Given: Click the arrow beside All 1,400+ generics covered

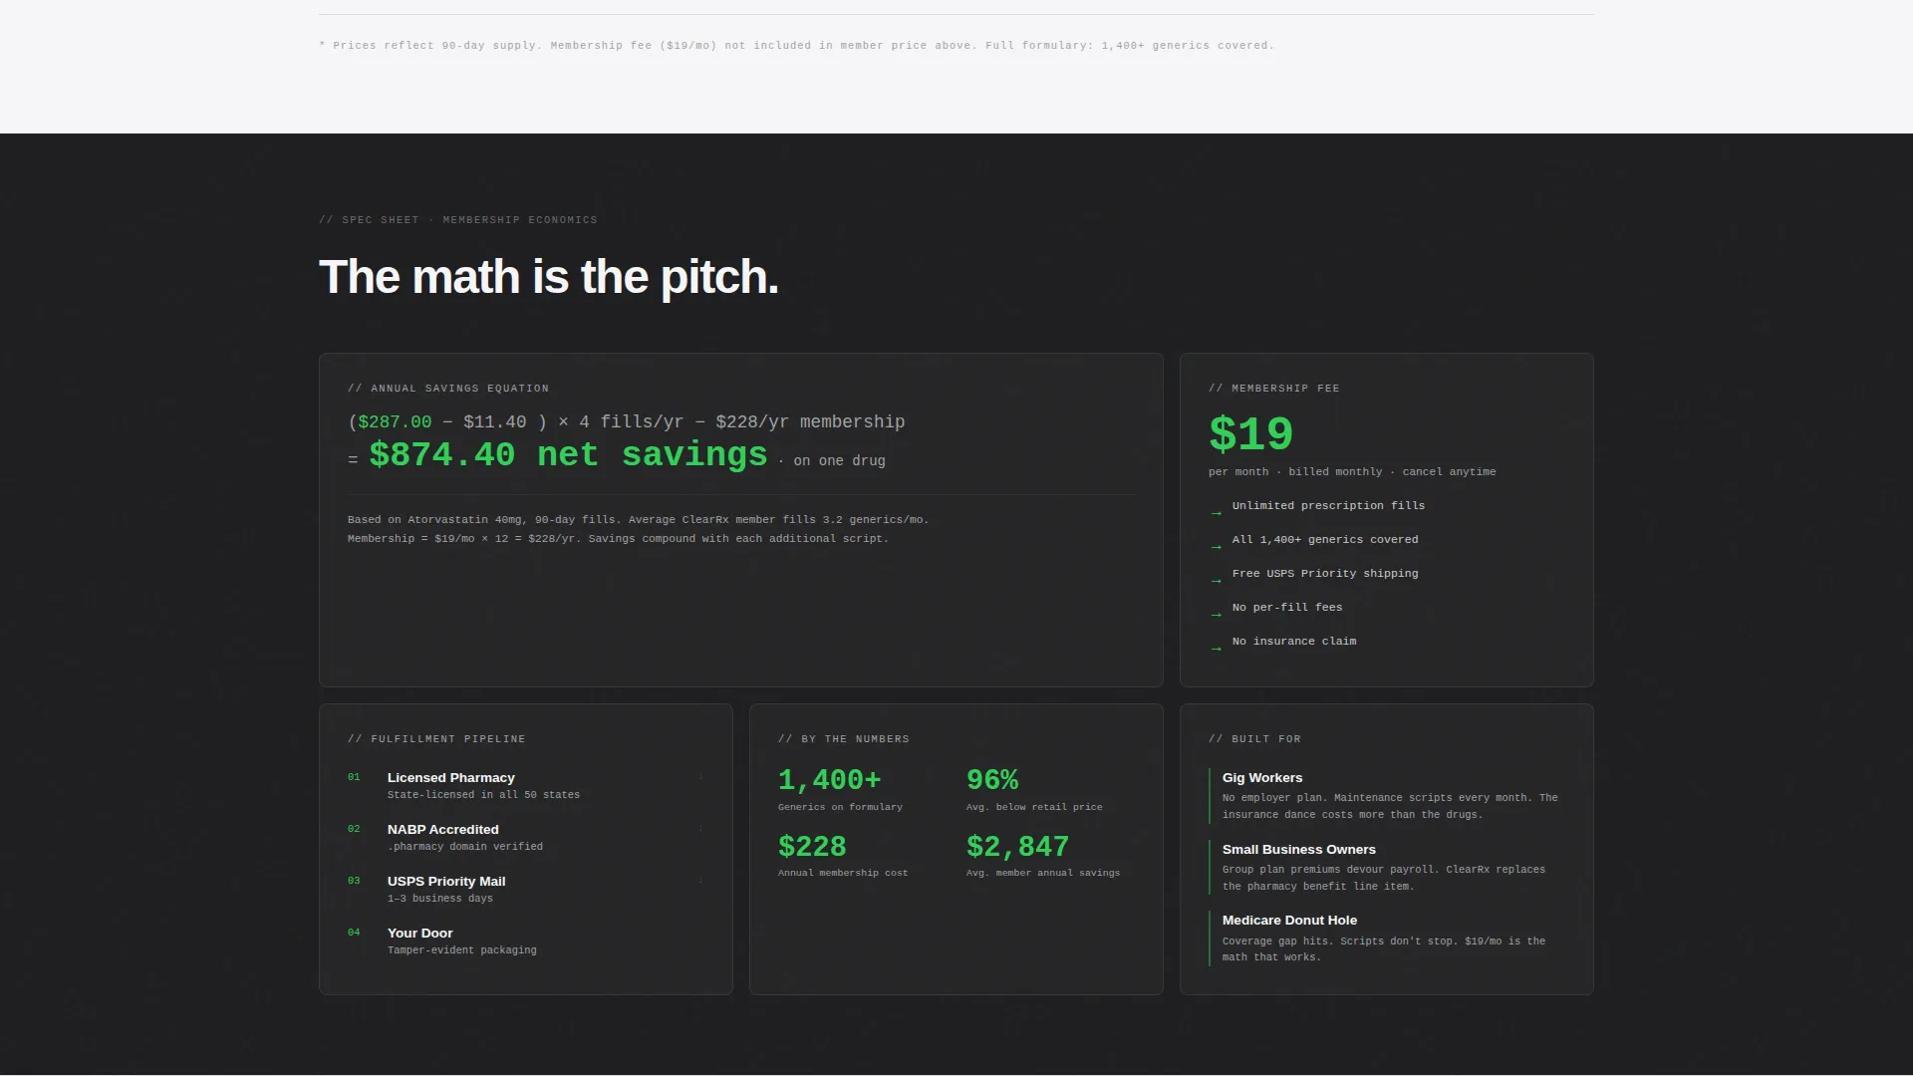Looking at the screenshot, I should tap(1216, 547).
